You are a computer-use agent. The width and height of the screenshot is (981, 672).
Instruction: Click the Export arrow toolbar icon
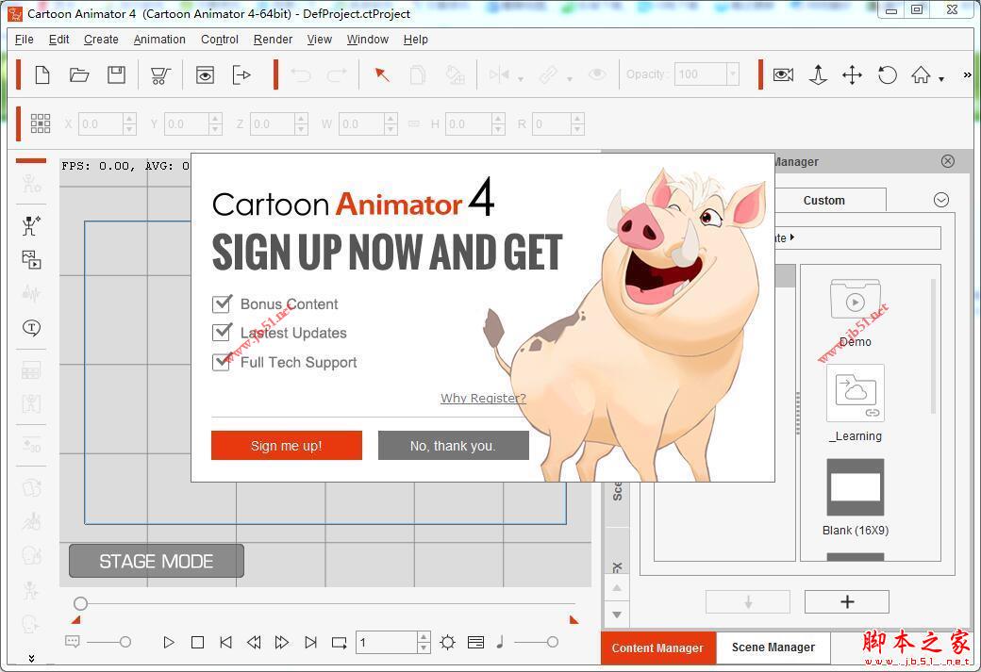click(x=241, y=75)
